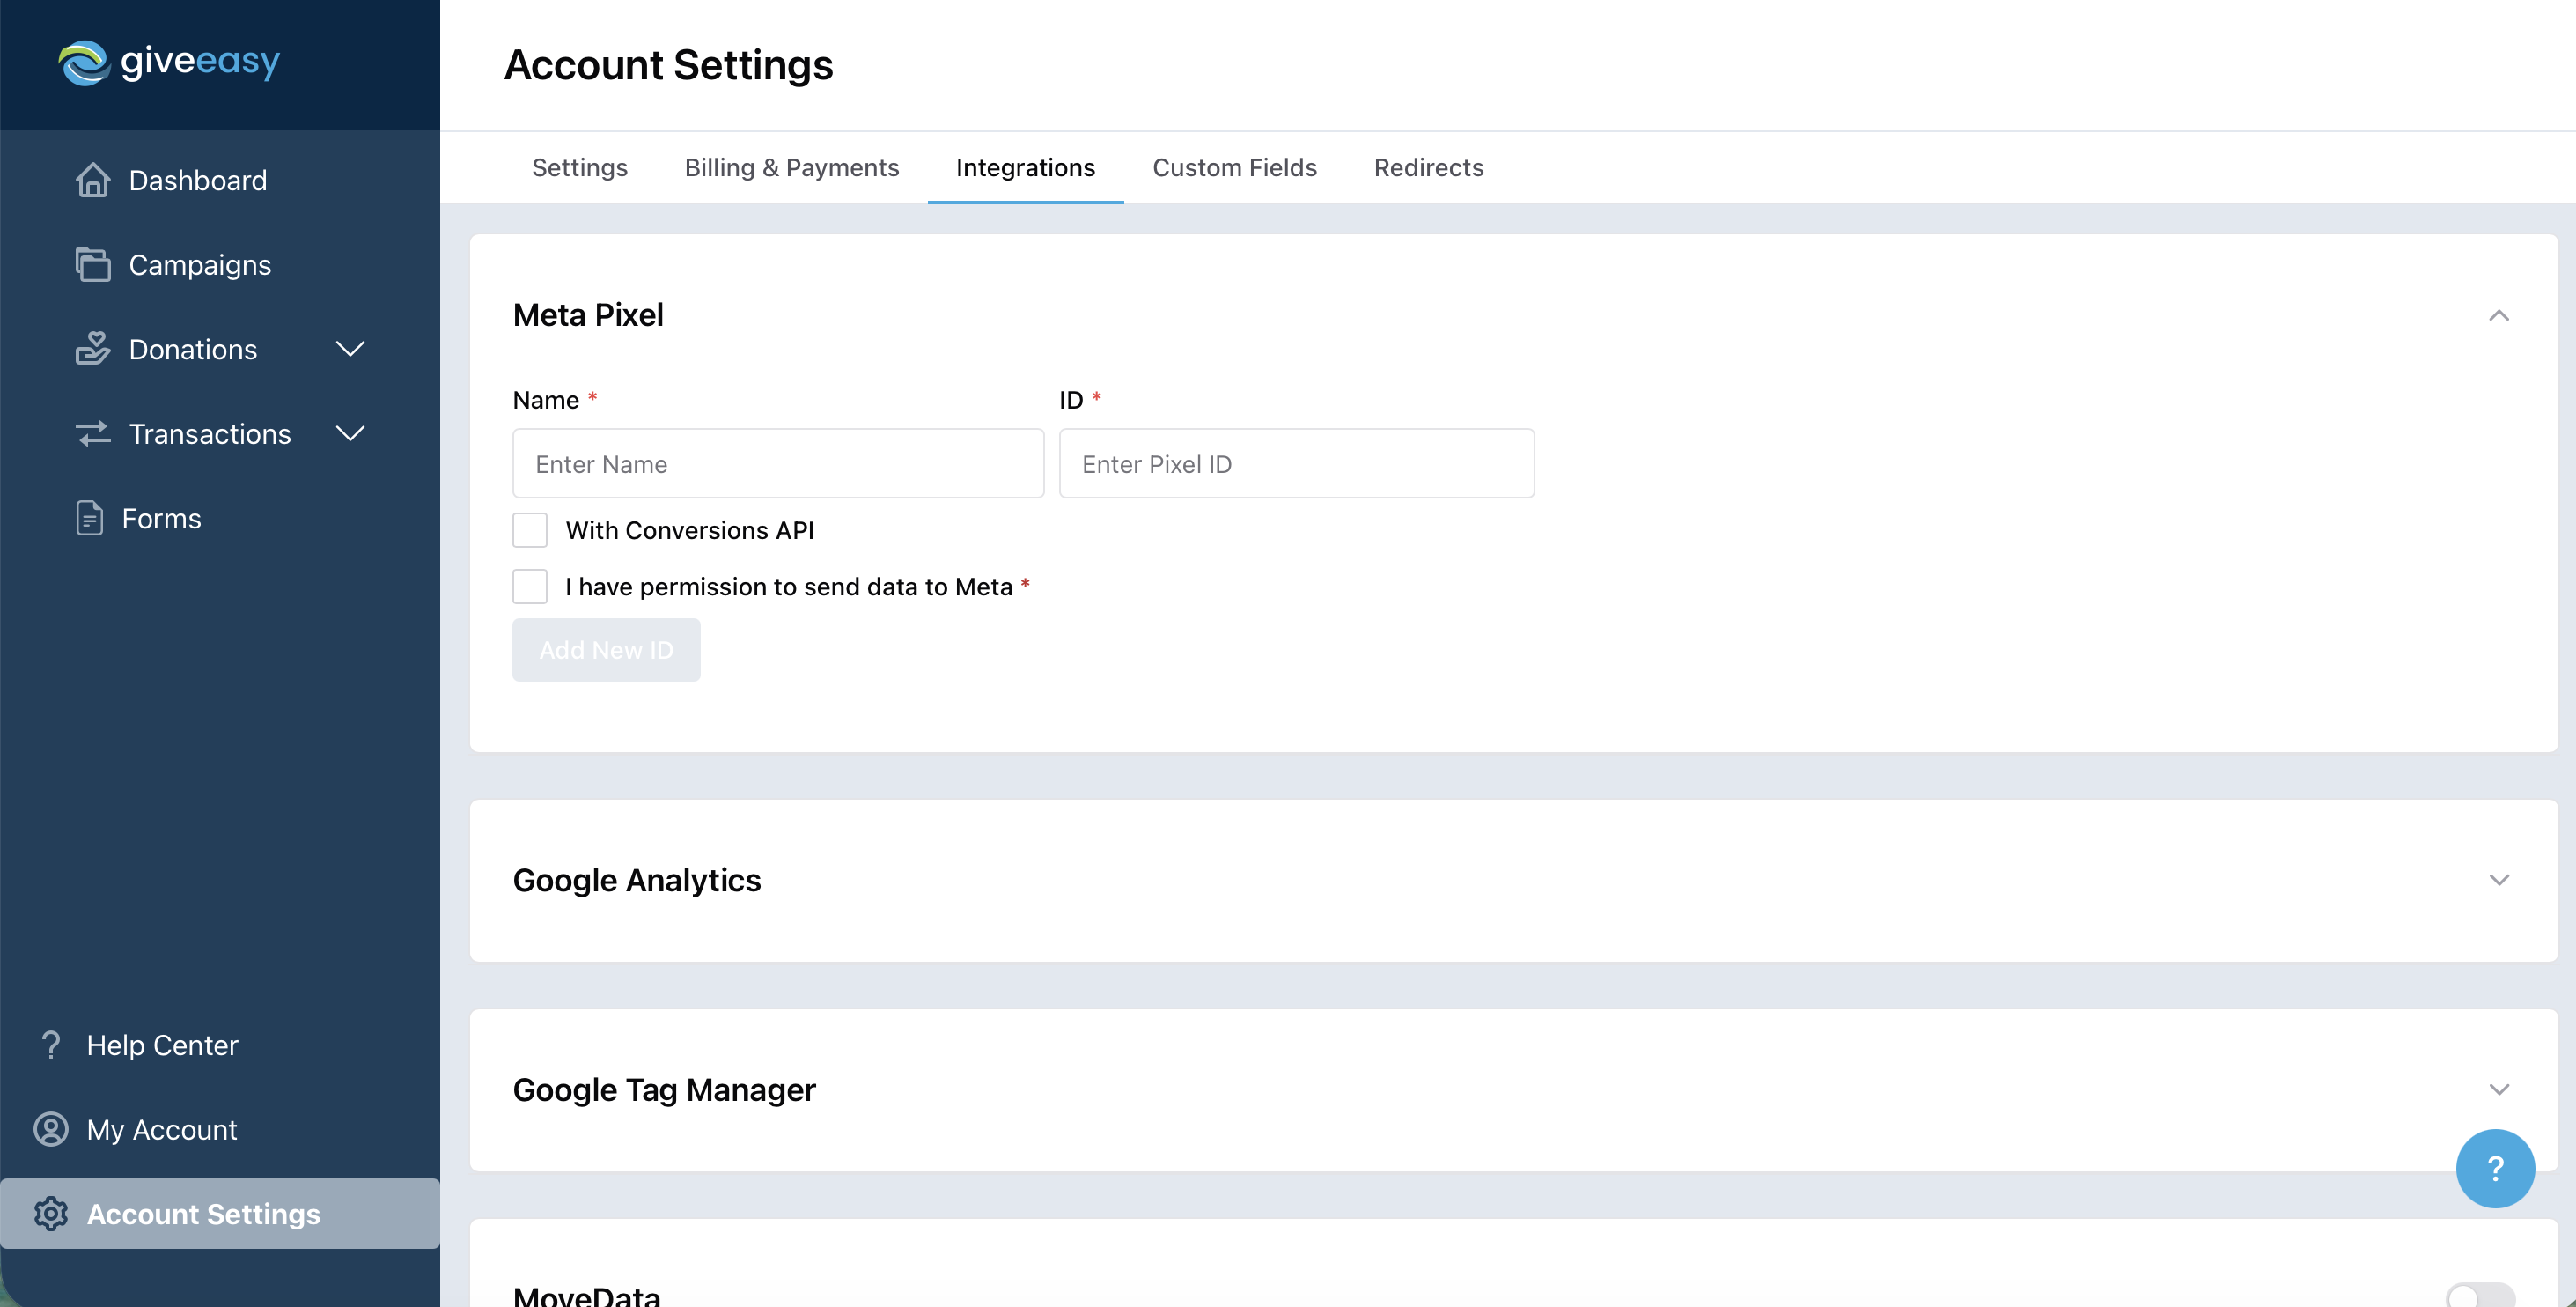
Task: Click the Transactions label in the sidebar
Action: tap(210, 433)
